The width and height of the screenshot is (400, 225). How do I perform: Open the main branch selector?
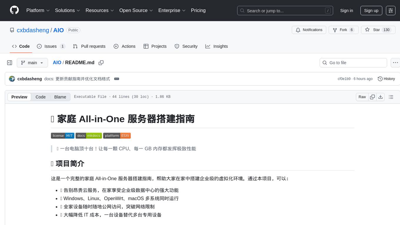tap(32, 63)
